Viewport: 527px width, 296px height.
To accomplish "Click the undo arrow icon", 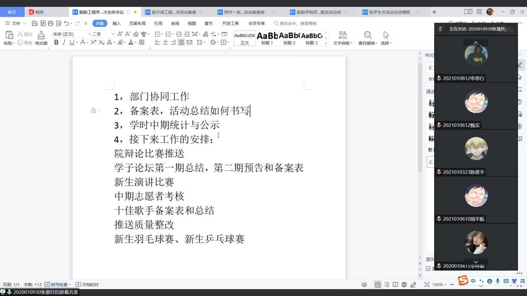I will pyautogui.click(x=66, y=23).
